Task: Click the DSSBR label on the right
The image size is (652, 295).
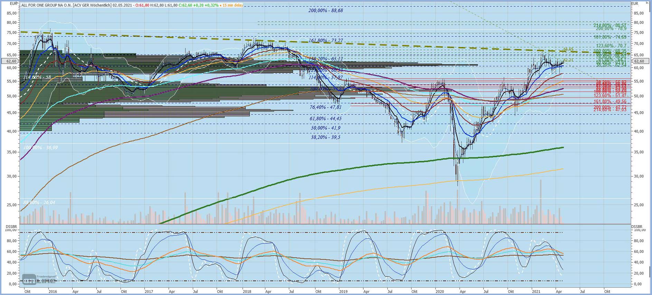Action: (x=637, y=227)
